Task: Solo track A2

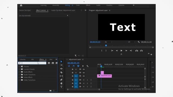Action: [x=87, y=83]
